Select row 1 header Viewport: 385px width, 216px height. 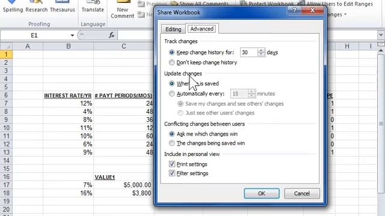coord(6,55)
